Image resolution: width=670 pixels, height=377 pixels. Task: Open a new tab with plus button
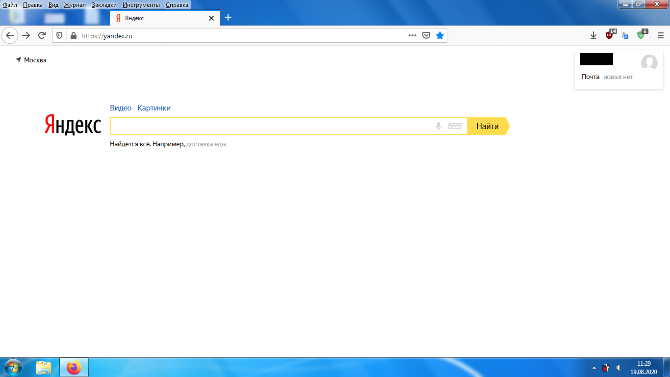click(228, 18)
